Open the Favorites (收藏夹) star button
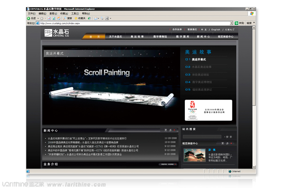283x188 pixels. click(x=80, y=18)
